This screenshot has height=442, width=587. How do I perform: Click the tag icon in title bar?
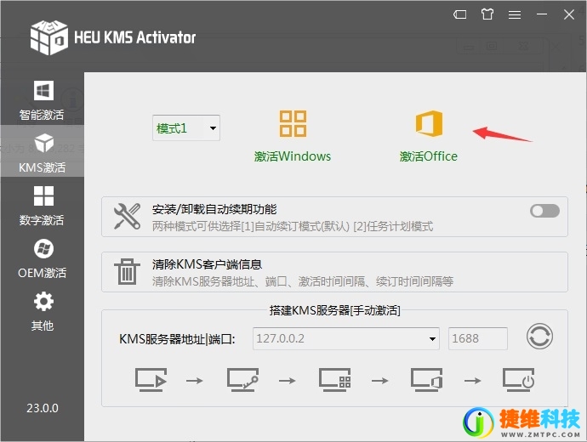(x=459, y=14)
